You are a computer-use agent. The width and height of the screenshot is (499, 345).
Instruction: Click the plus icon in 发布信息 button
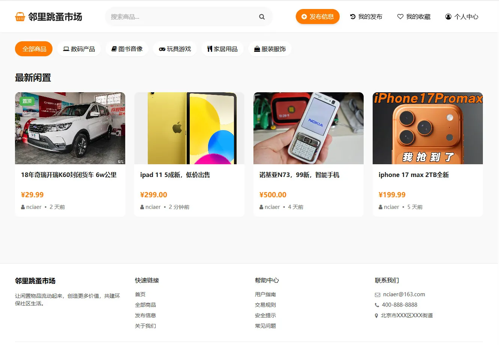point(304,17)
